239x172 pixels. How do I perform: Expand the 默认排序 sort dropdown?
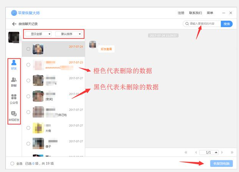tap(69, 34)
